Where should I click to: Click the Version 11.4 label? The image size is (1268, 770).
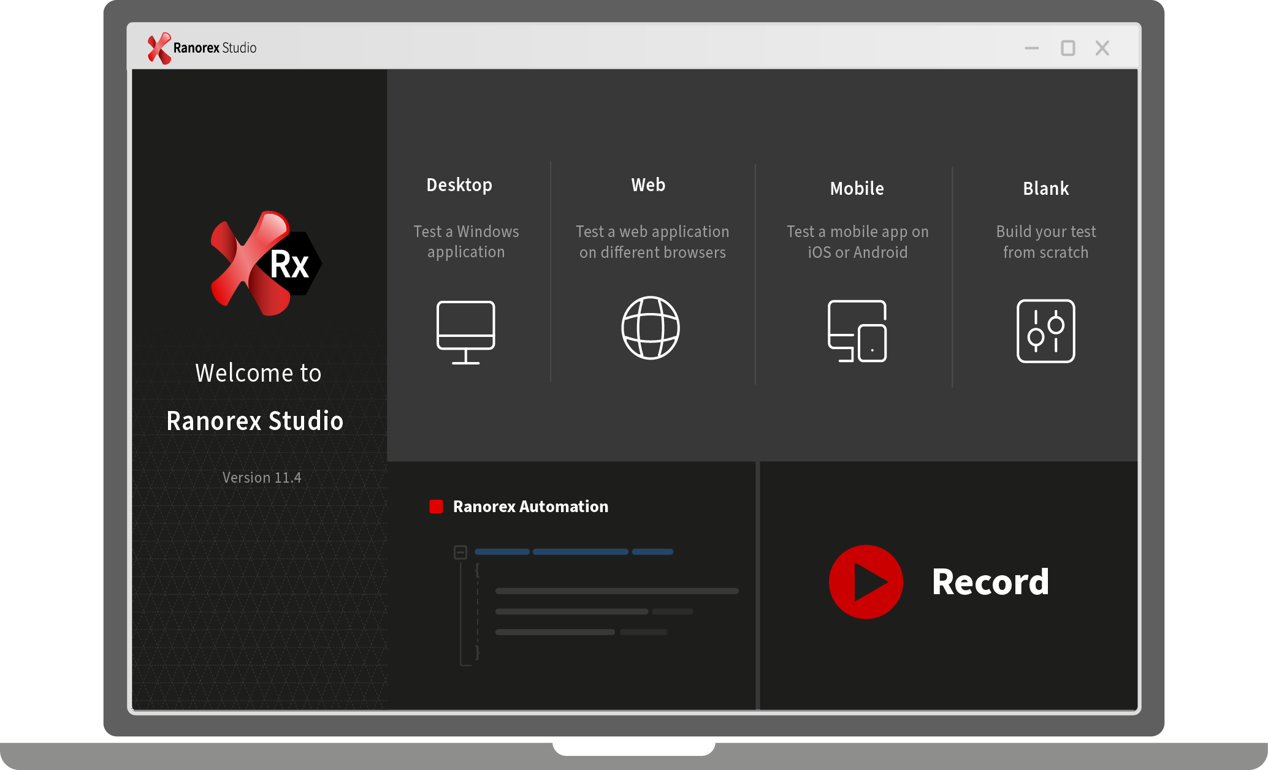click(x=262, y=478)
